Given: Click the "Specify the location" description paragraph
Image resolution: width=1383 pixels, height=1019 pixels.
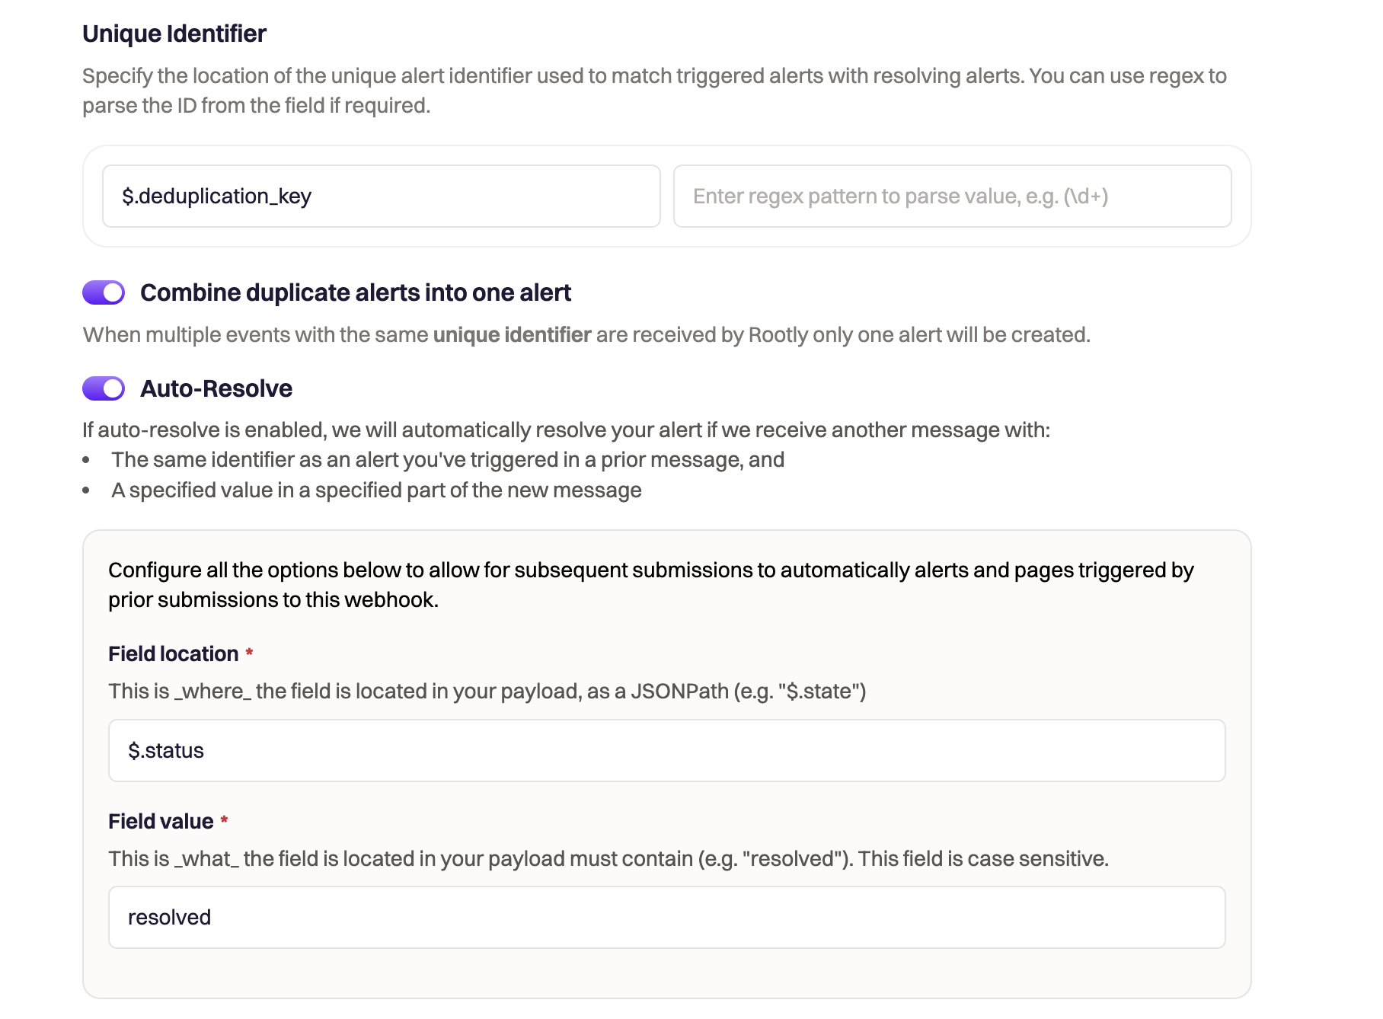Looking at the screenshot, I should pyautogui.click(x=654, y=91).
